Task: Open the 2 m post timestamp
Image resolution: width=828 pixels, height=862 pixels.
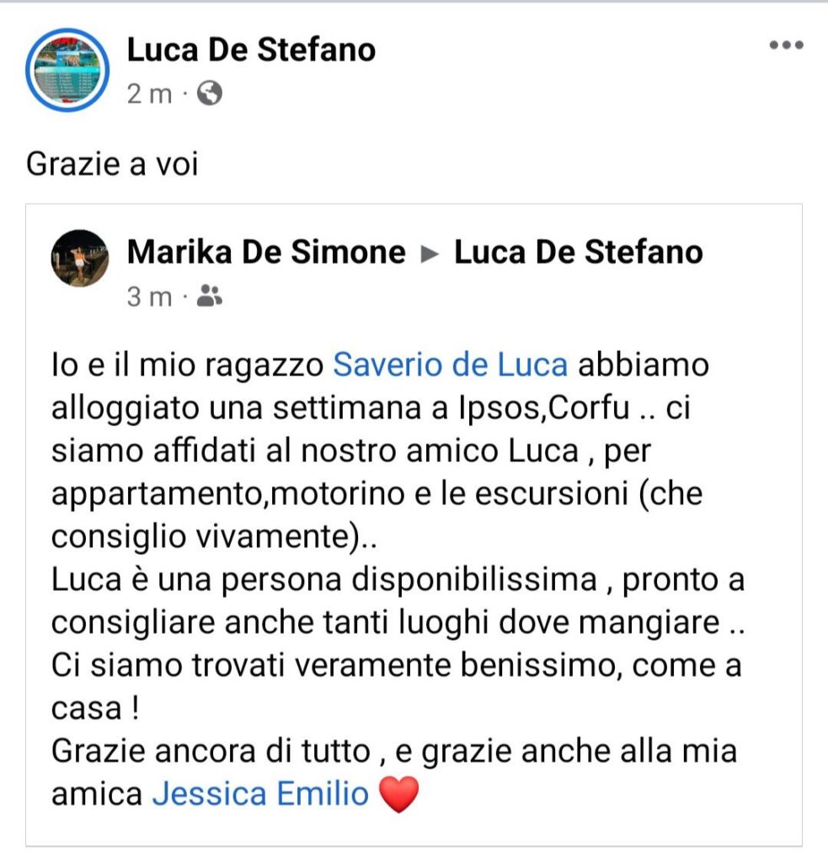Action: 149,93
